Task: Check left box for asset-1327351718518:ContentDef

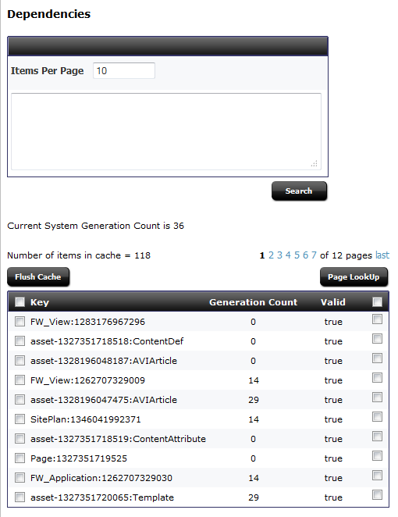Action: coord(20,341)
